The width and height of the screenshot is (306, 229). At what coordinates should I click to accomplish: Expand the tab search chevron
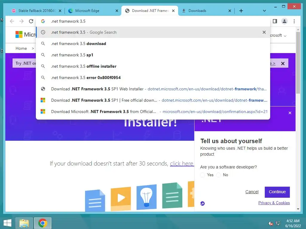click(264, 11)
